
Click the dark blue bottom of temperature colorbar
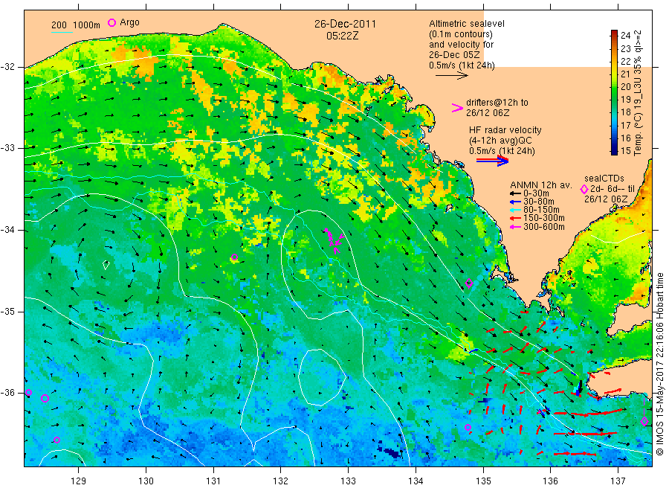[614, 150]
